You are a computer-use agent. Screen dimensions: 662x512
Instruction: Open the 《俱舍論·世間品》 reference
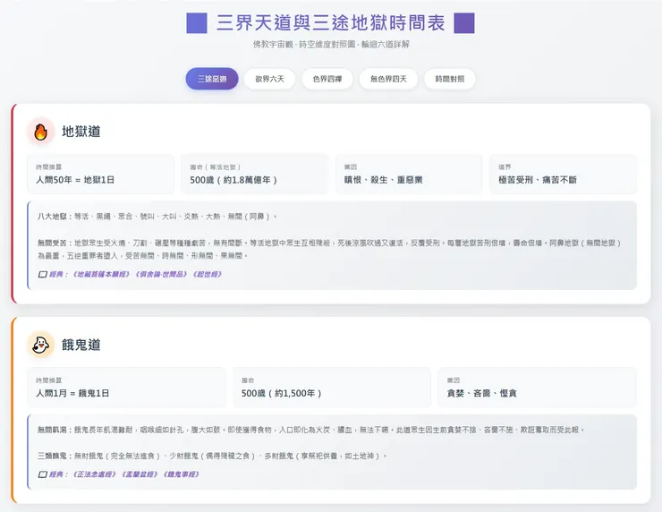[161, 274]
